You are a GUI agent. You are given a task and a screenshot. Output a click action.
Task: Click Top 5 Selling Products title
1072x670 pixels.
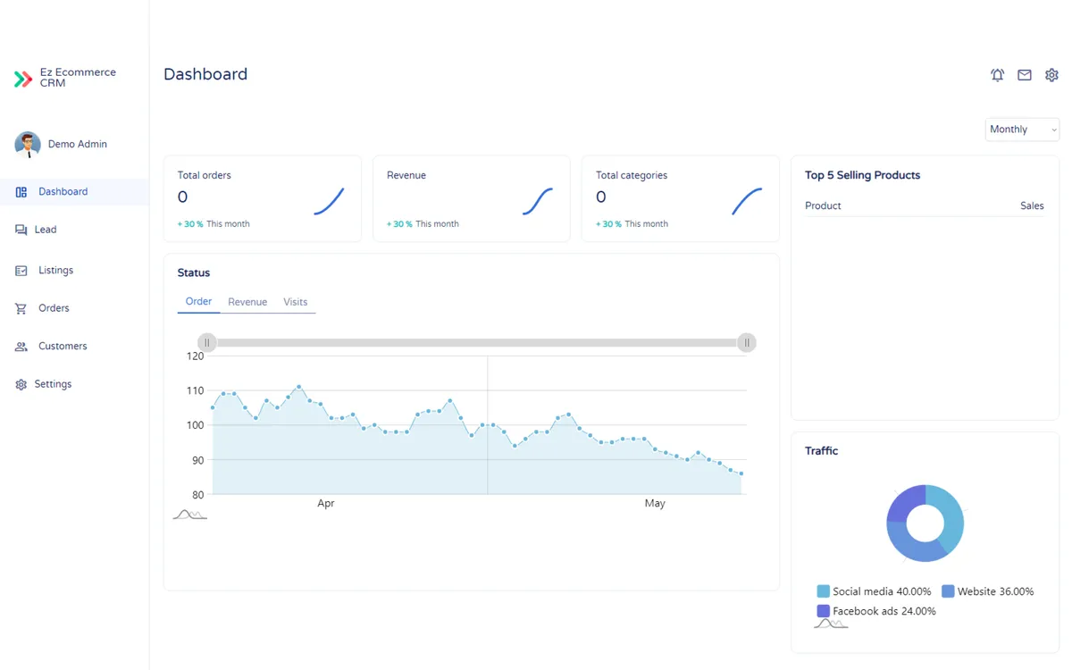pos(862,175)
